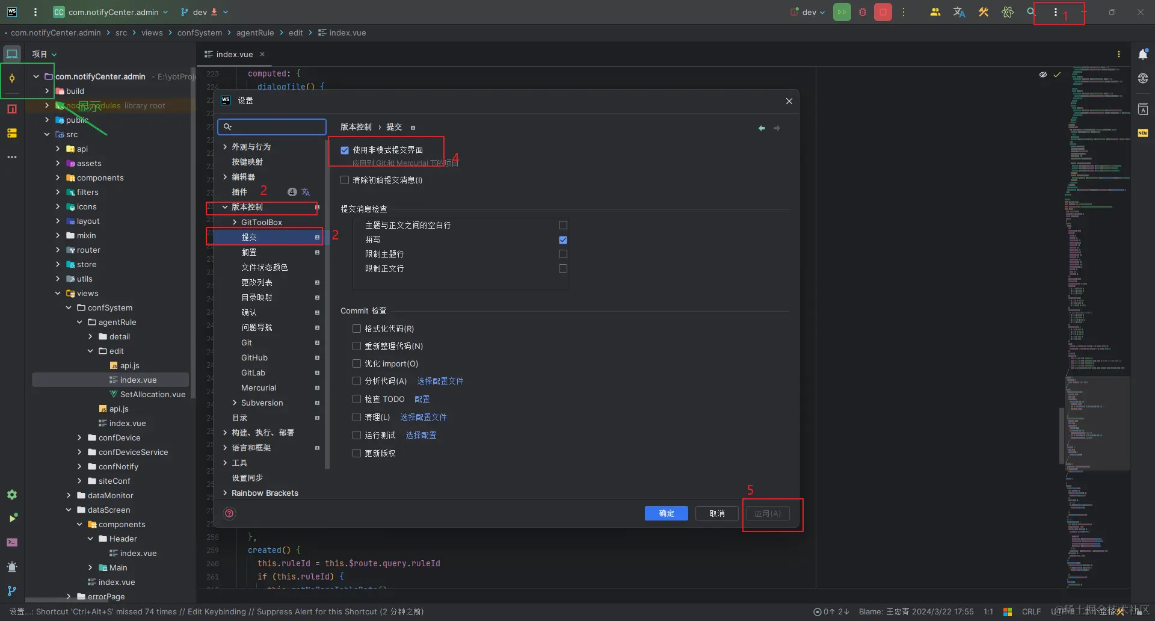Click the 取消 button
1155x621 pixels.
(717, 513)
